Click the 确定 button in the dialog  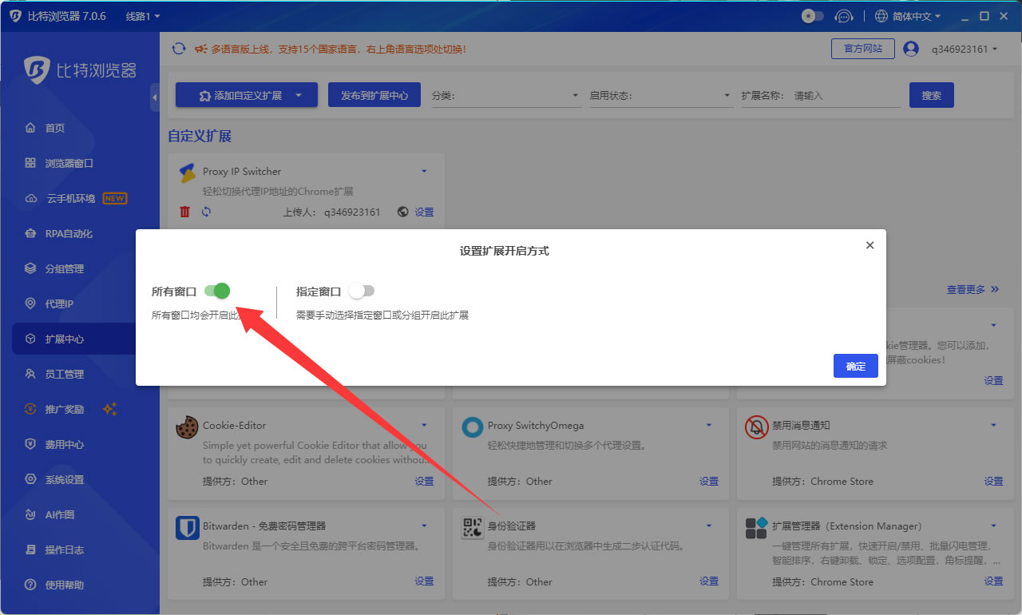click(x=855, y=366)
